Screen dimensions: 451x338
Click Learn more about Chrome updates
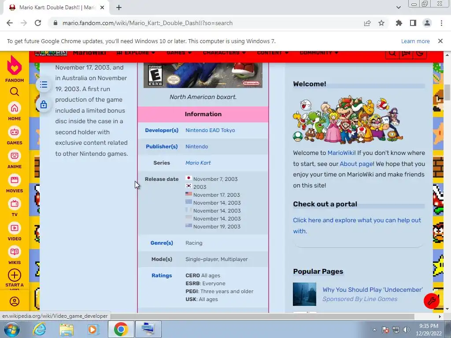tap(415, 41)
